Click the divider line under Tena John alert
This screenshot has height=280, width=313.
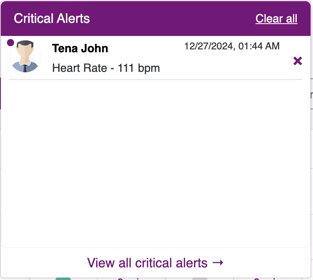156,80
